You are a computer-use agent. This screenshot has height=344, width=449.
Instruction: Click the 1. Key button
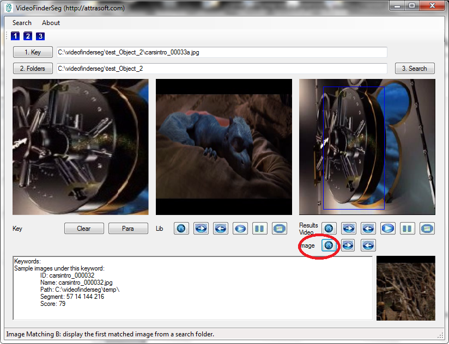33,52
